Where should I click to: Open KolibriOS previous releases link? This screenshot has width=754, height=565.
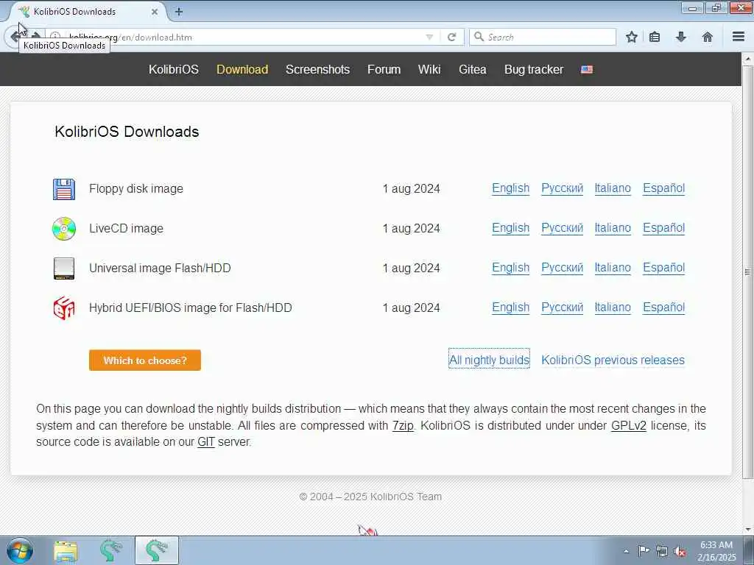[x=613, y=360]
